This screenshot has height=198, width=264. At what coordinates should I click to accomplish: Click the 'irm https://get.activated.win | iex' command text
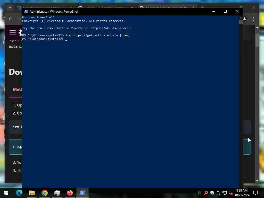tap(97, 35)
